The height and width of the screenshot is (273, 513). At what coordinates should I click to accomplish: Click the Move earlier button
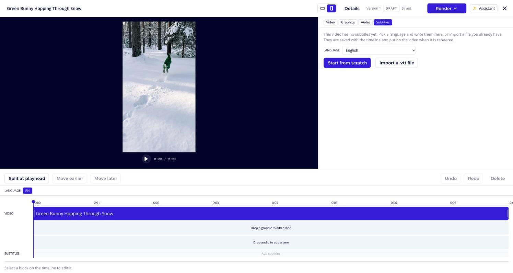click(70, 178)
